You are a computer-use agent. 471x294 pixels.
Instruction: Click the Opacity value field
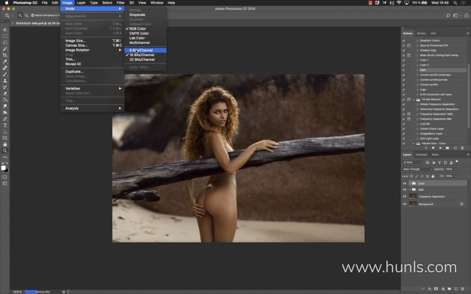[449, 169]
